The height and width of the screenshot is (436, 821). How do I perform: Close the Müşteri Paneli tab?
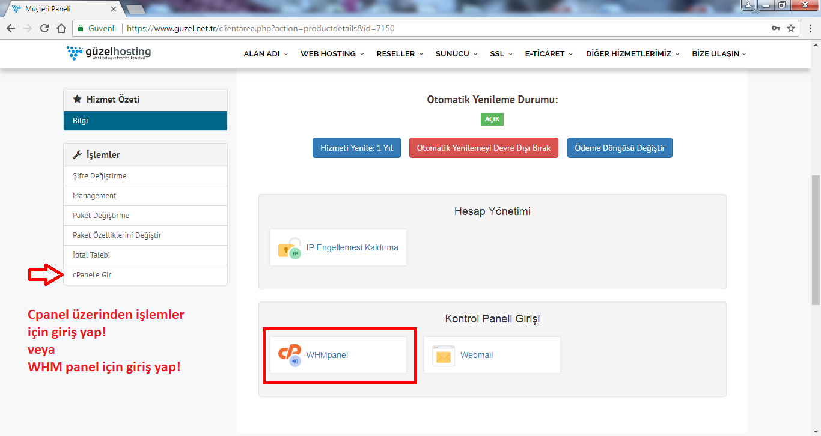(x=114, y=10)
